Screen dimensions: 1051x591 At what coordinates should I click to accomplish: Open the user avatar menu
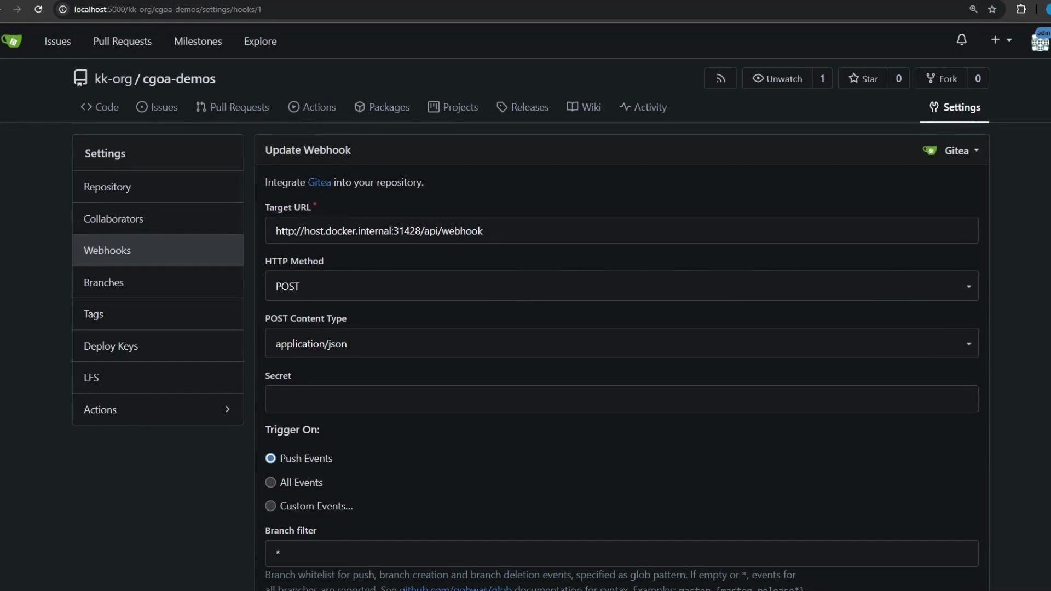click(x=1040, y=40)
